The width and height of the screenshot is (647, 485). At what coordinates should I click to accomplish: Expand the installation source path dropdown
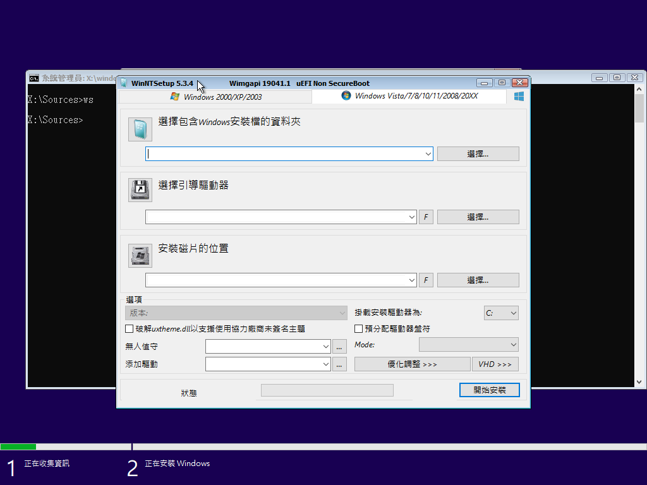pyautogui.click(x=428, y=154)
